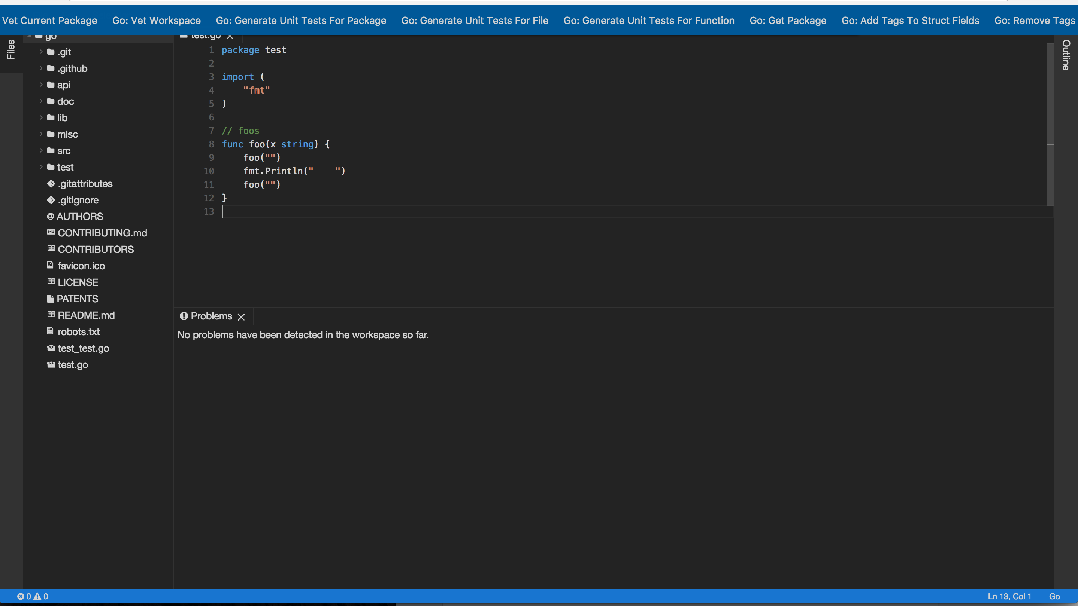The image size is (1078, 606).
Task: Click the editor vertical scrollbar
Action: 1050,125
